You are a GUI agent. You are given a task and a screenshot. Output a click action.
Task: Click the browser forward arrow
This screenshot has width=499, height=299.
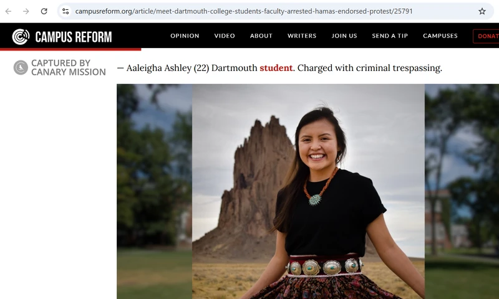(26, 11)
